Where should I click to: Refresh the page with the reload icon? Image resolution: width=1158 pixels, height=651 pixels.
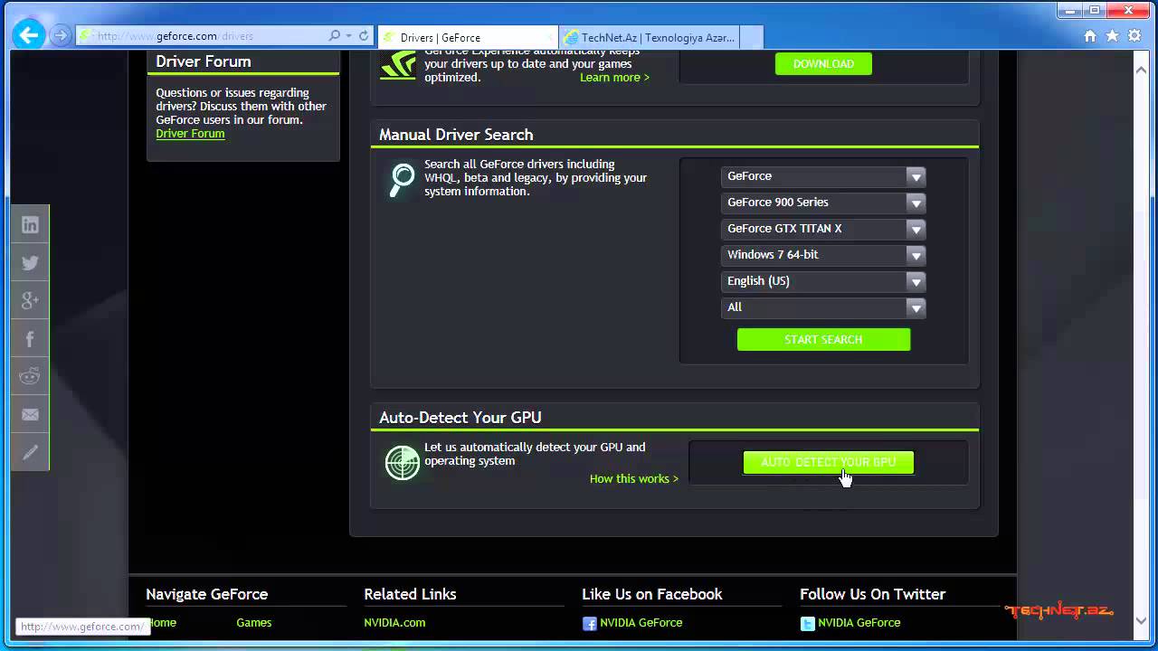click(x=364, y=36)
